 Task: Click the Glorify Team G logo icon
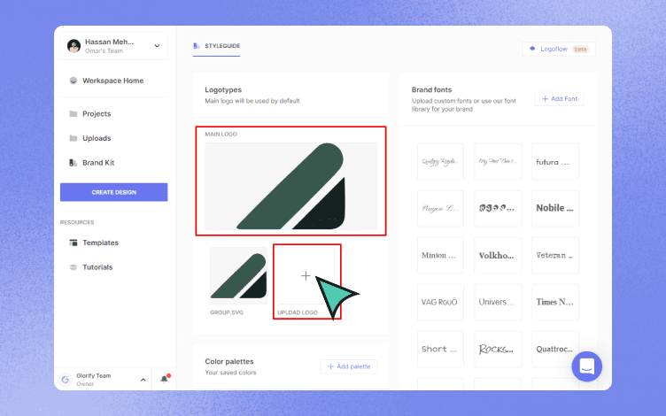tap(66, 380)
